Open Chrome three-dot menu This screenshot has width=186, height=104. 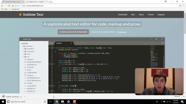184,6
